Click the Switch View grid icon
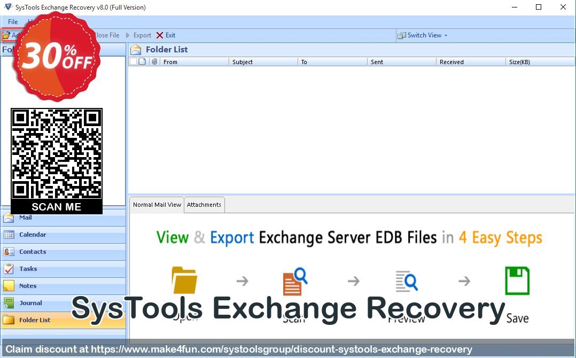Viewport: 576px width, 358px height. click(x=402, y=36)
